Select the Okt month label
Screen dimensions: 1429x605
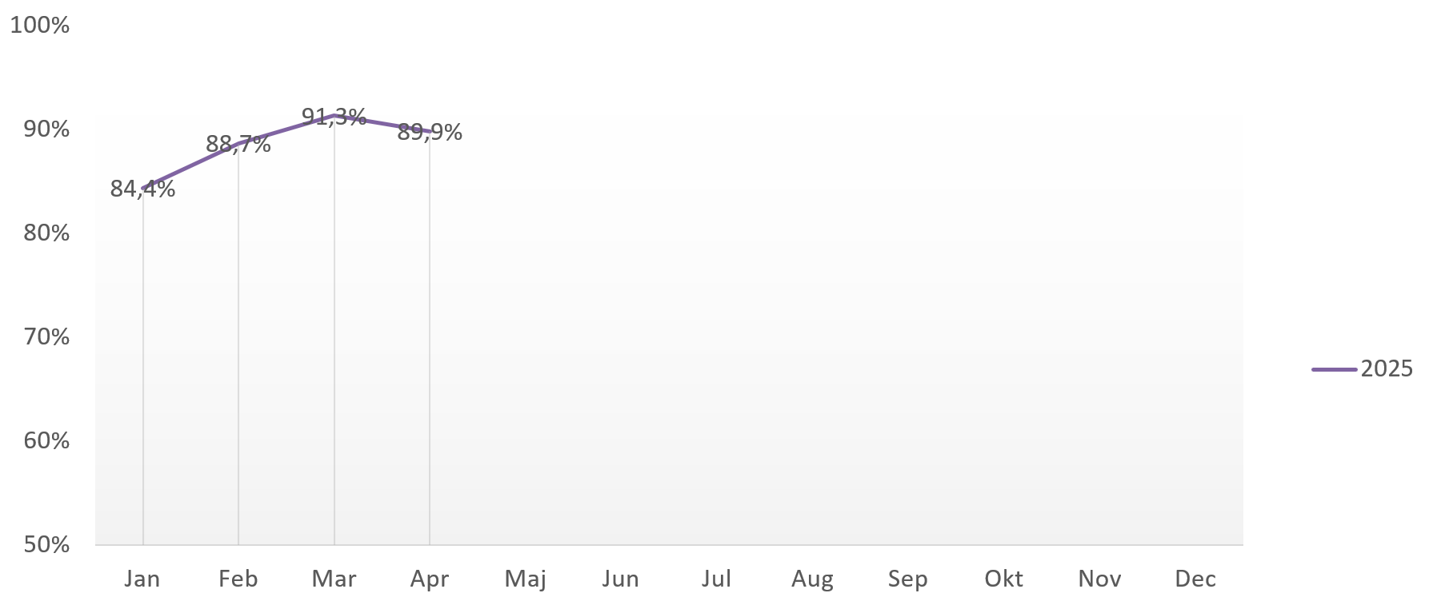tap(1004, 579)
